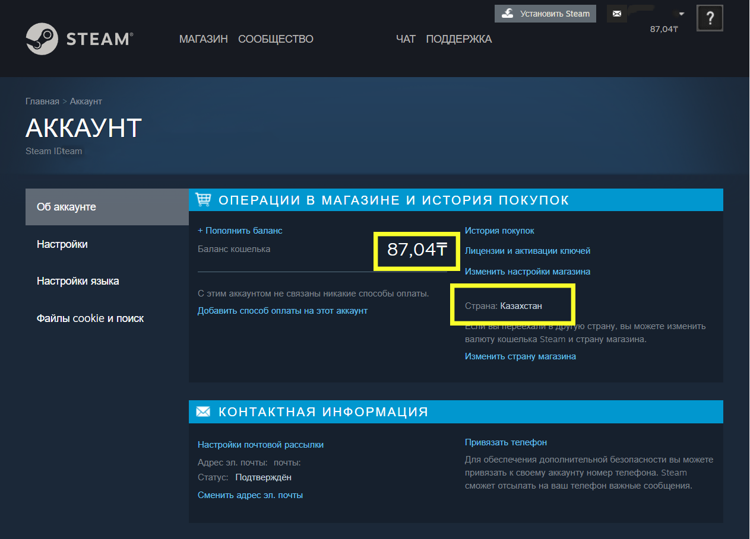Click the question mark avatar icon

(x=710, y=18)
